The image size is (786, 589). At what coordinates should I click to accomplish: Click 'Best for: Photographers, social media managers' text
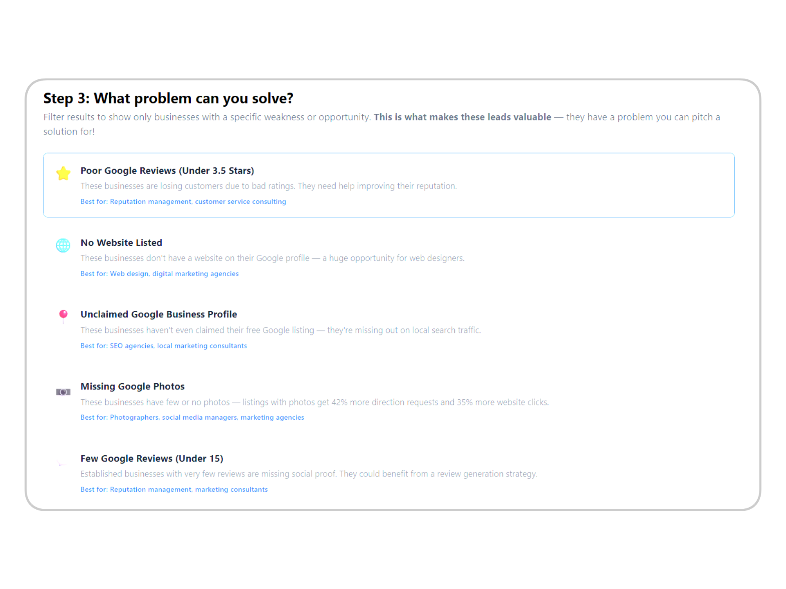(x=192, y=417)
